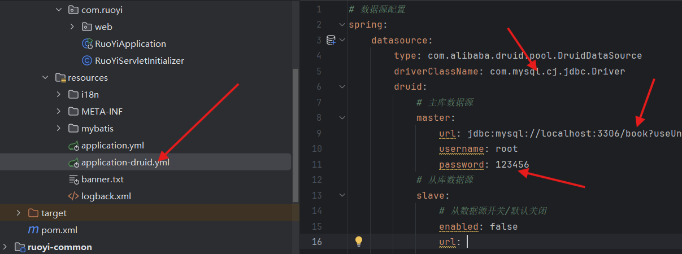Image resolution: width=682 pixels, height=254 pixels.
Task: Collapse the com.ruoyi package node
Action: 59,10
